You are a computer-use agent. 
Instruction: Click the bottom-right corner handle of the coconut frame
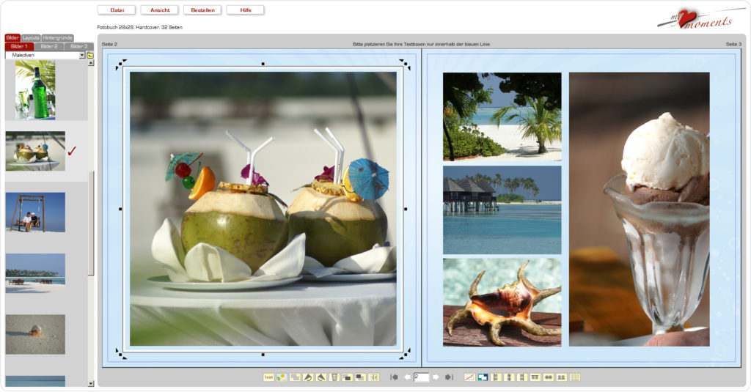(405, 354)
